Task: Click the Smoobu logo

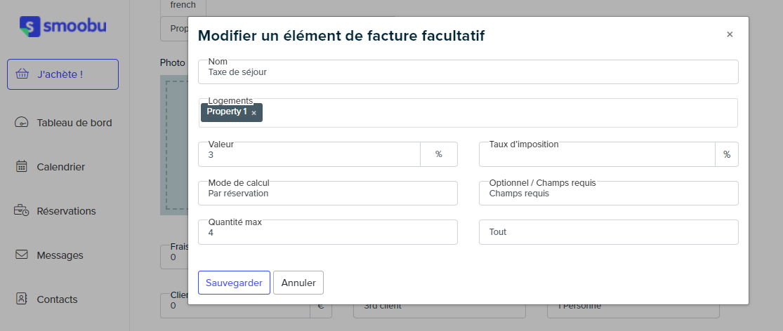Action: 63,27
